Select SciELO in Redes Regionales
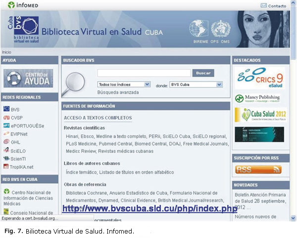This screenshot has width=297, height=239. (18, 149)
